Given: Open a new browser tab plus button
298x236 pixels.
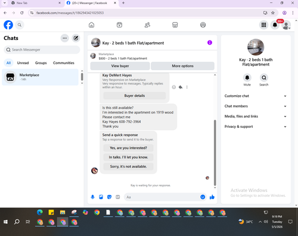Looking at the screenshot, I should [123, 3].
